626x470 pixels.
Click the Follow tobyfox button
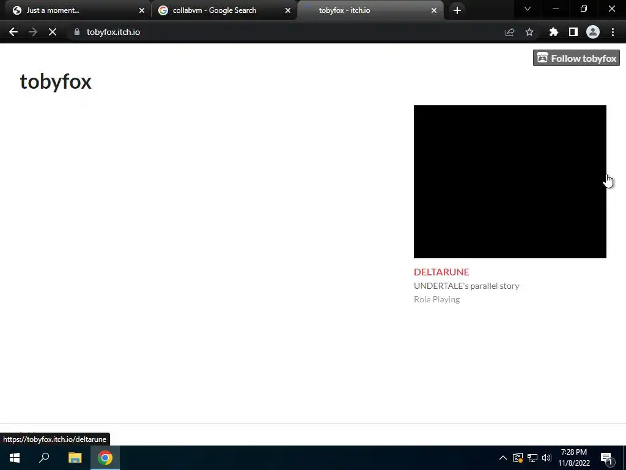pyautogui.click(x=576, y=58)
